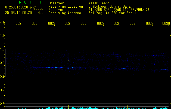Viewport: 171px width, 109px height.
Task: Click the 'Observer' field label
Action: pos(56,3)
